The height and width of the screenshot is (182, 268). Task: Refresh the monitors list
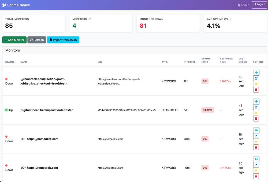[37, 40]
